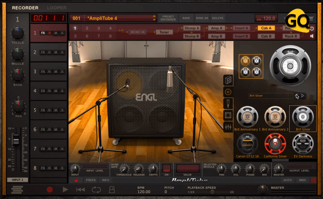Screen dimensions: 323x199
Task: Arm record on track 1
Action: 49,33
